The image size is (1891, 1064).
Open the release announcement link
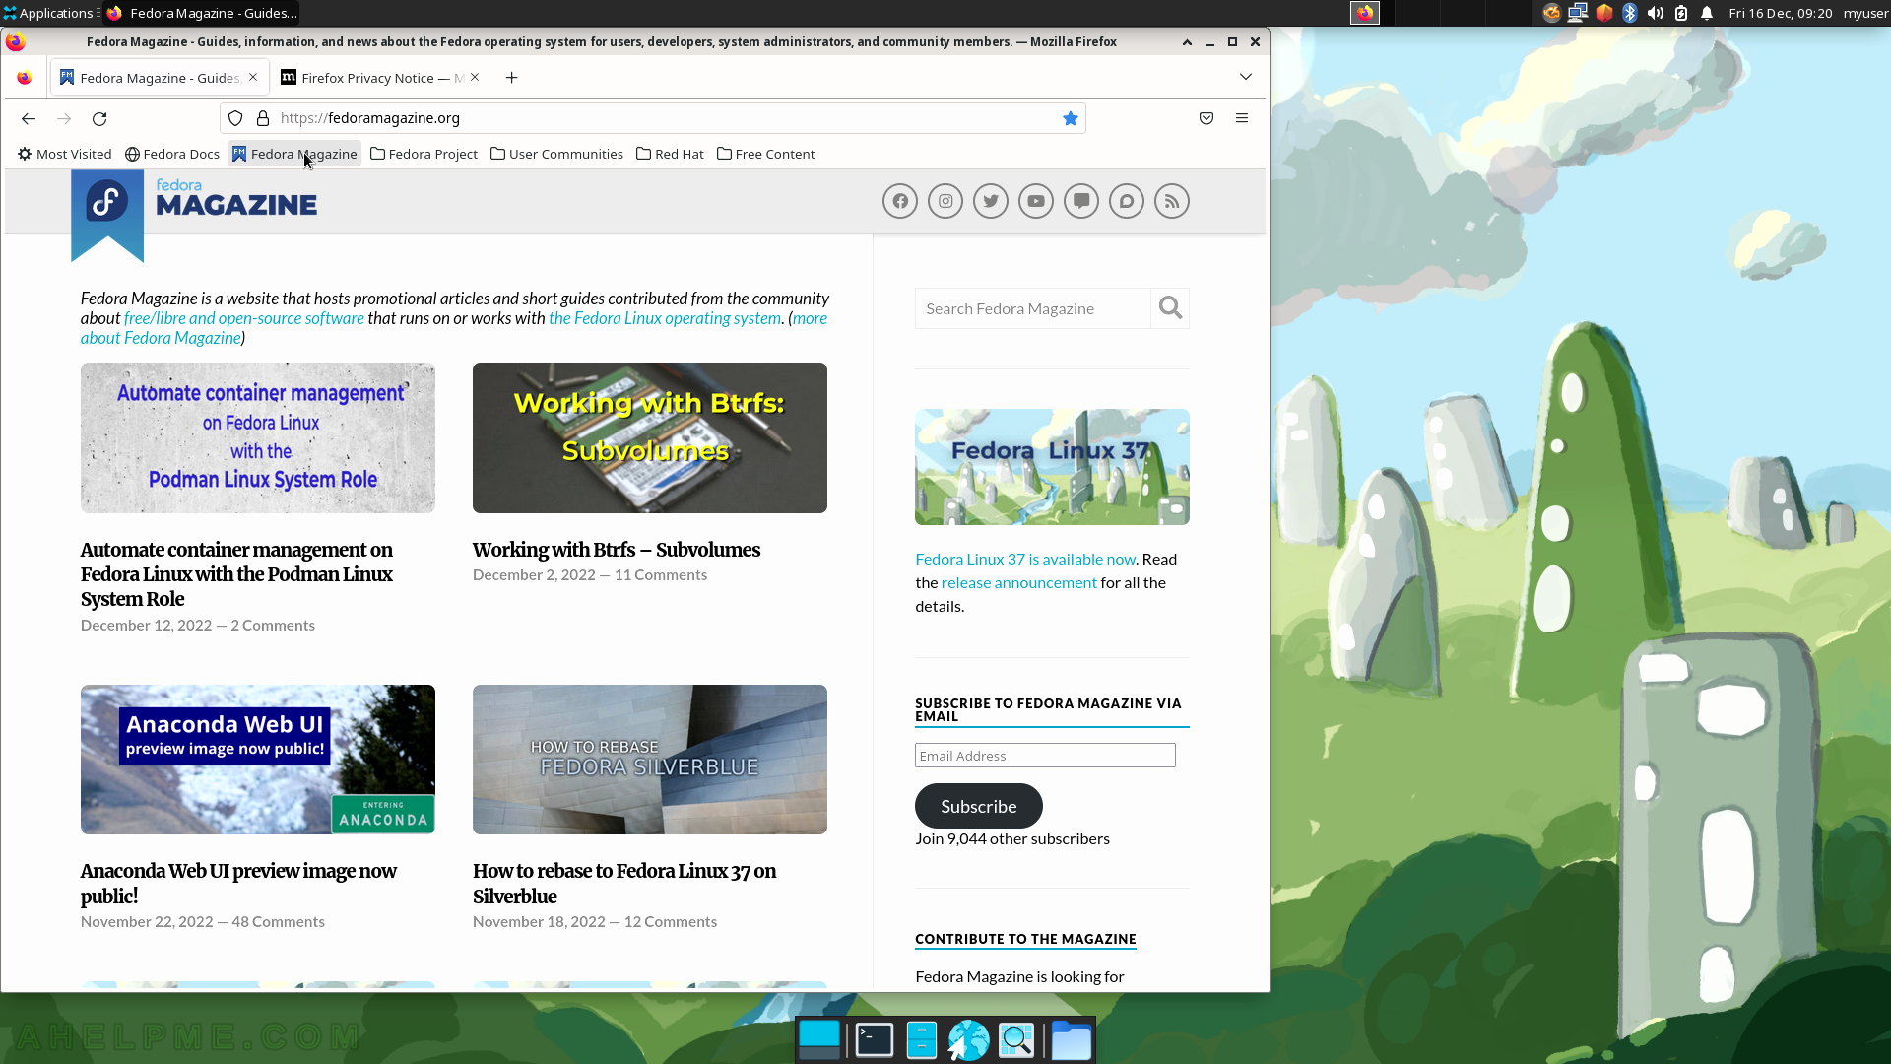pos(1019,582)
